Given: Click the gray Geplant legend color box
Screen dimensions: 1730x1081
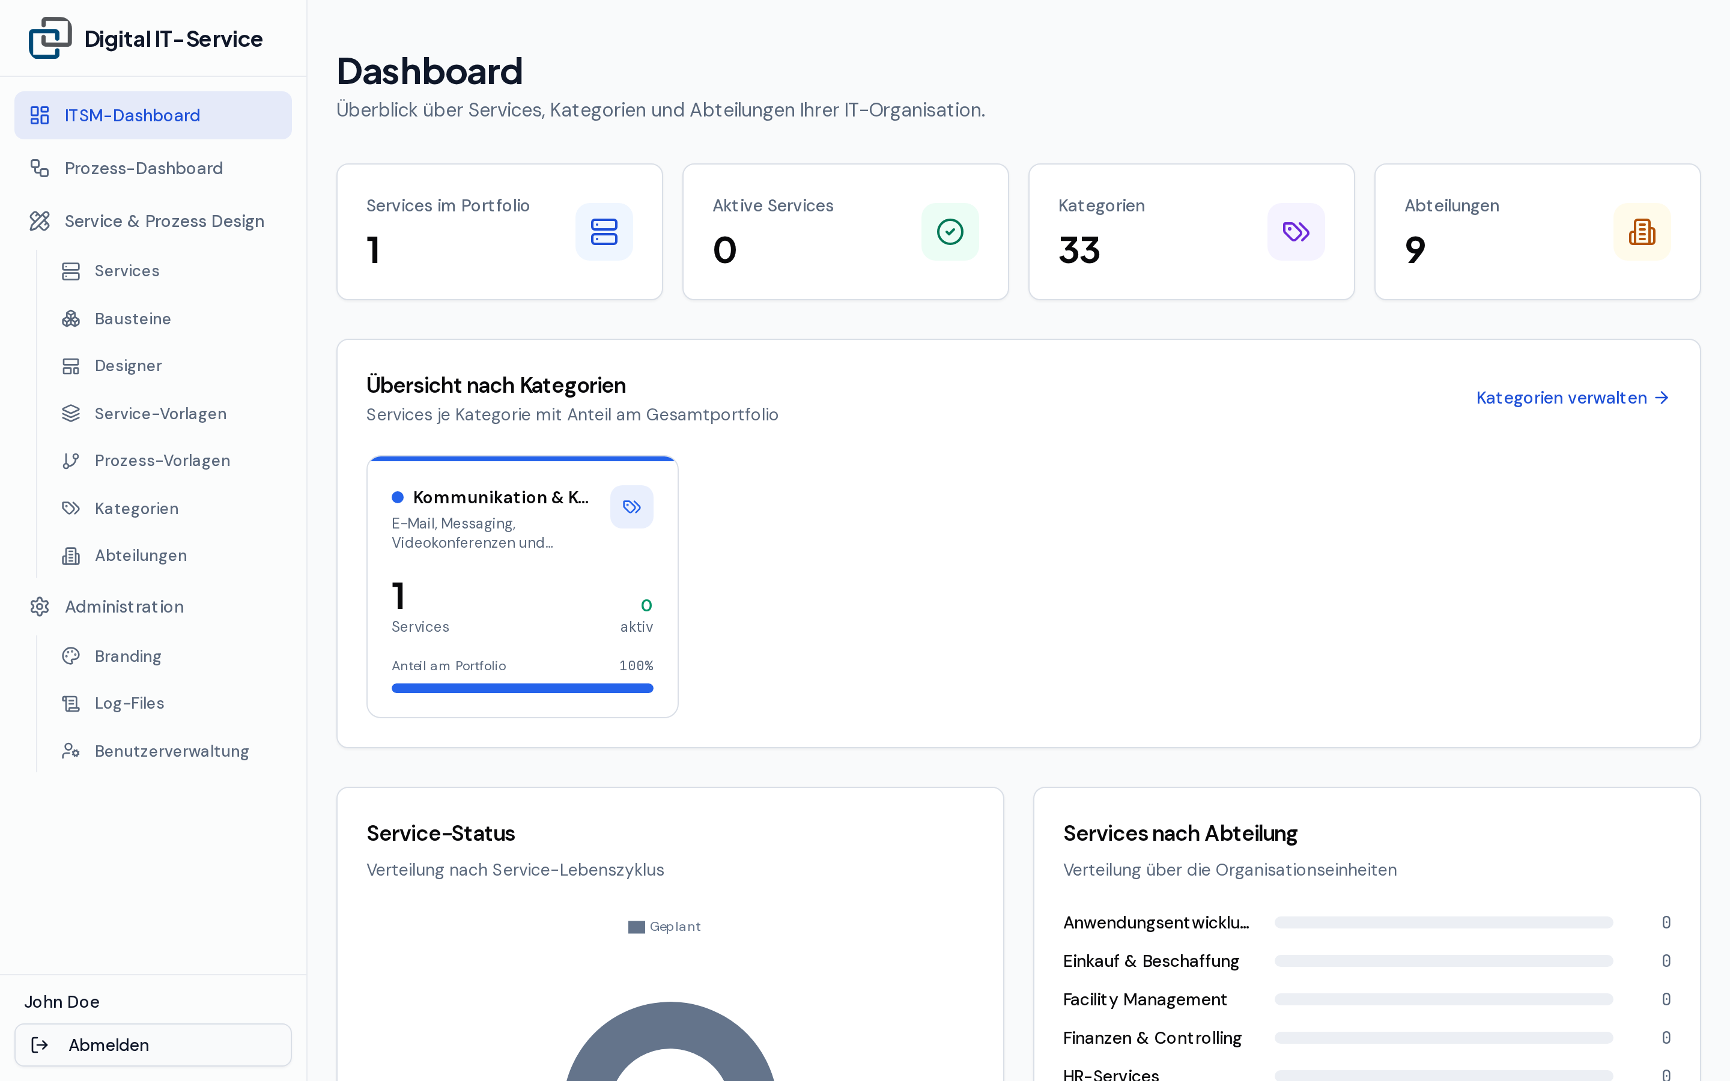Looking at the screenshot, I should (x=636, y=927).
